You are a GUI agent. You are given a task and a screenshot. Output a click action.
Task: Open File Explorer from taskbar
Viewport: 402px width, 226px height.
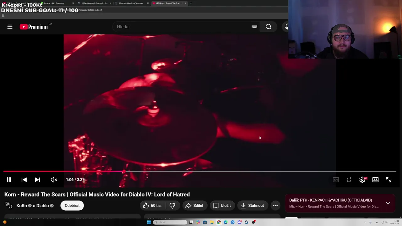coord(212,222)
